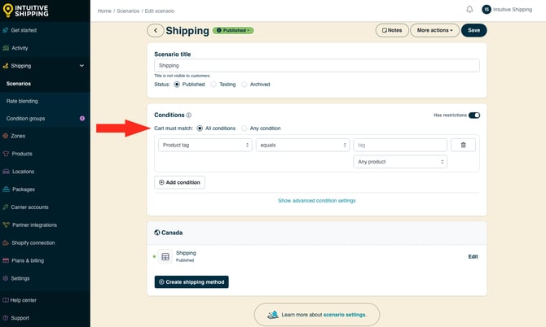Click the Support question icon

pyautogui.click(x=6, y=318)
